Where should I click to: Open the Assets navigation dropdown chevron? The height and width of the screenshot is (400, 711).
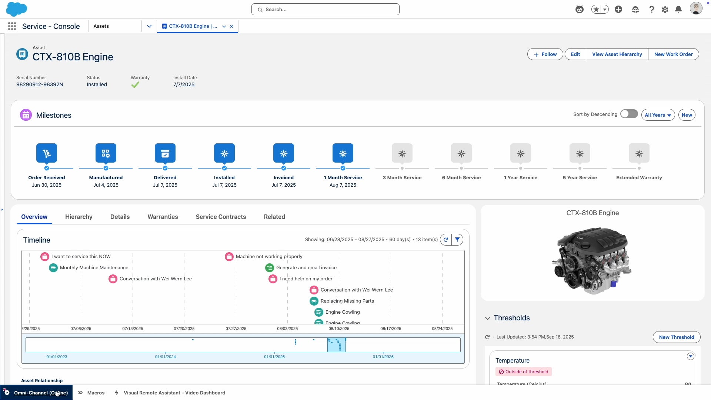pyautogui.click(x=149, y=26)
